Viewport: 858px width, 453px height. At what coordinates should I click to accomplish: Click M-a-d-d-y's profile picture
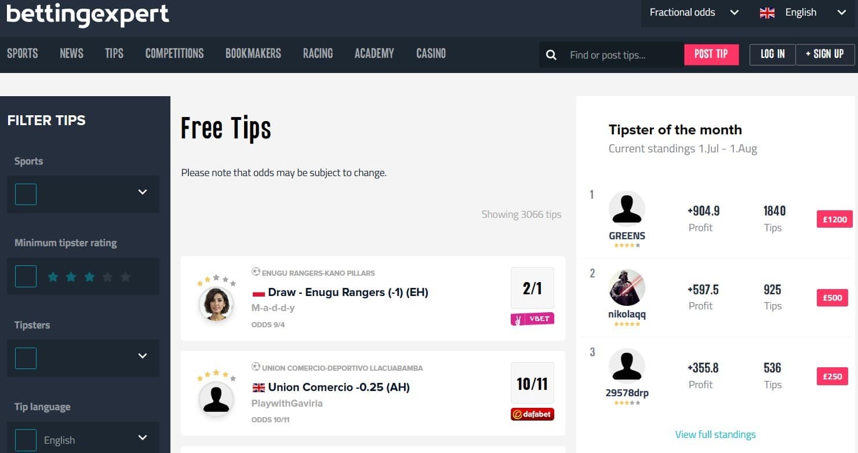(216, 304)
